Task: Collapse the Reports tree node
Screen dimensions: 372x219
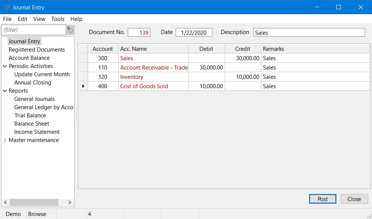Action: [5, 91]
